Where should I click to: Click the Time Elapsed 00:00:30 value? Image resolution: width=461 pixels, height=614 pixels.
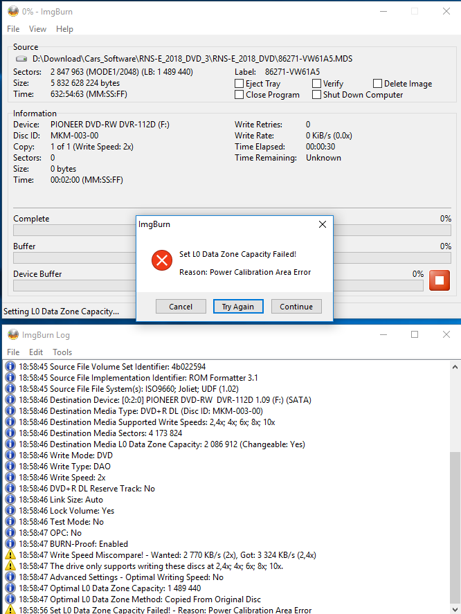(x=320, y=147)
